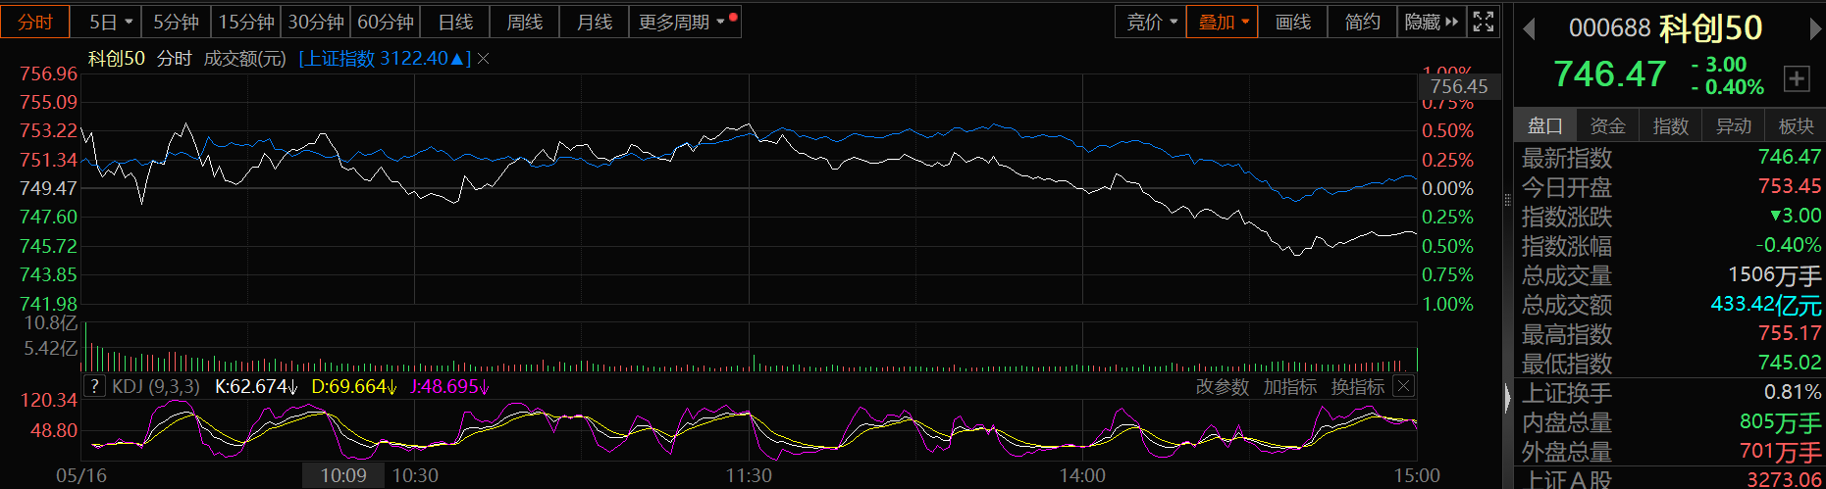Click the 10:09 time marker on axis
1826x489 pixels.
click(x=343, y=475)
